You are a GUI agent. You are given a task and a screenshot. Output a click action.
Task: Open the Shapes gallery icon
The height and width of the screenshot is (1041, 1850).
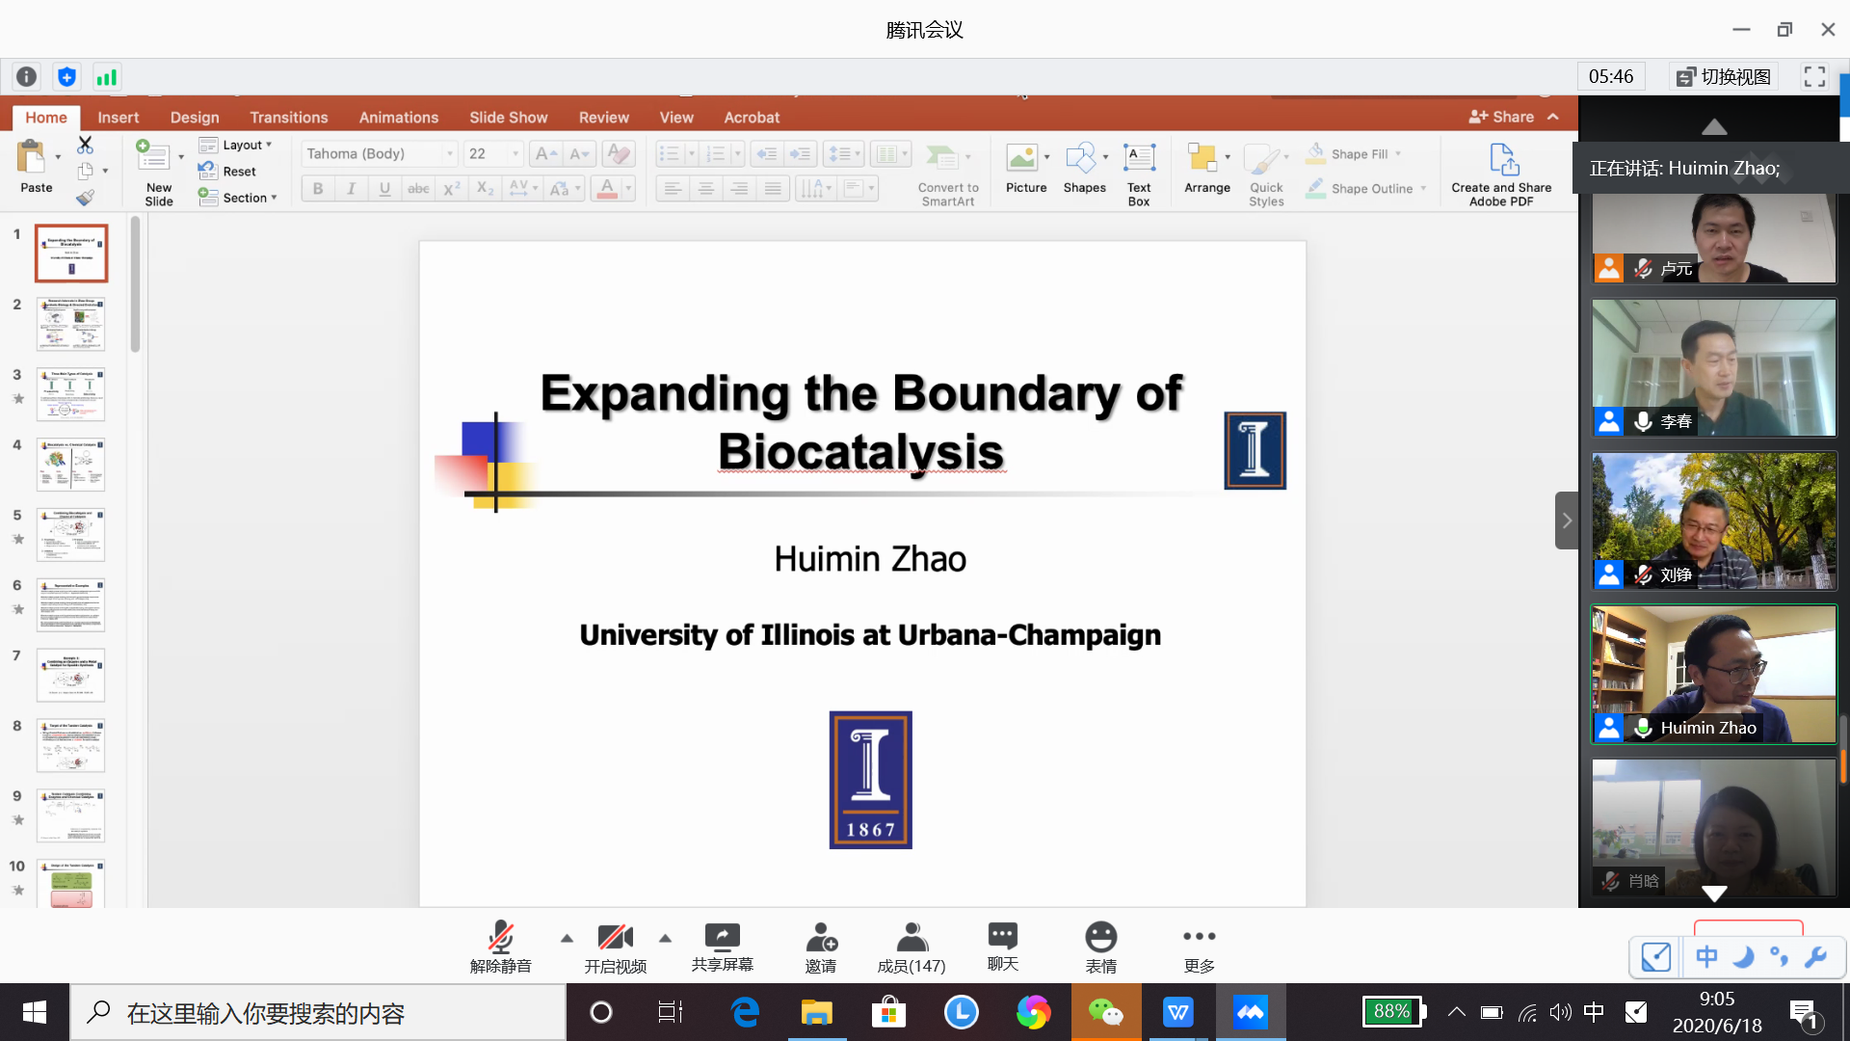tap(1081, 157)
